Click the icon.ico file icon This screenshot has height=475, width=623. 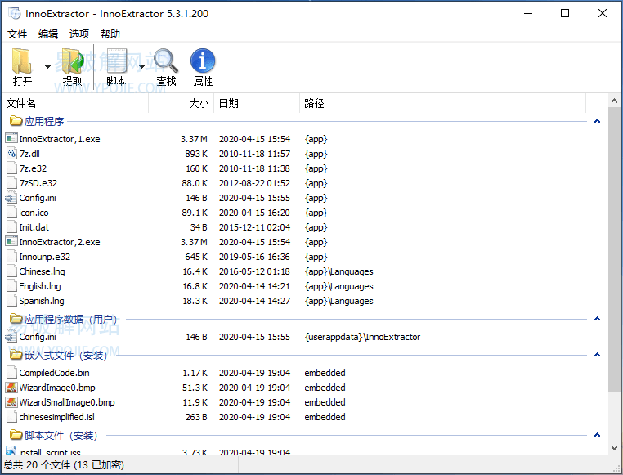pyautogui.click(x=12, y=213)
